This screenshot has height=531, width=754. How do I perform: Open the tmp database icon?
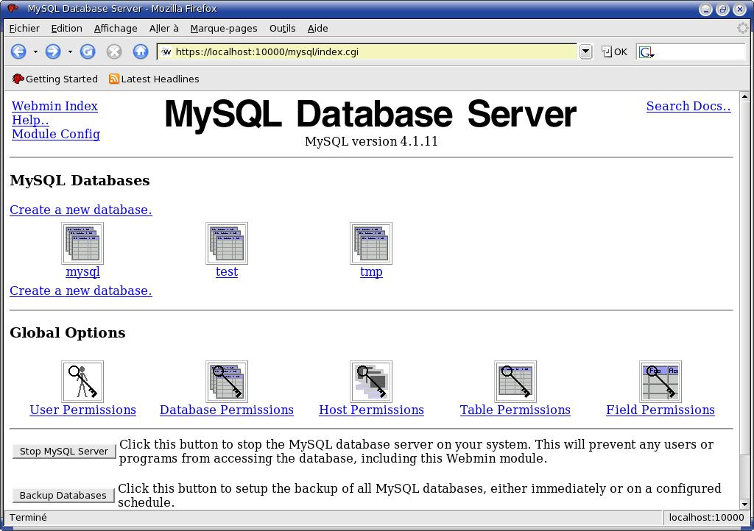click(371, 243)
